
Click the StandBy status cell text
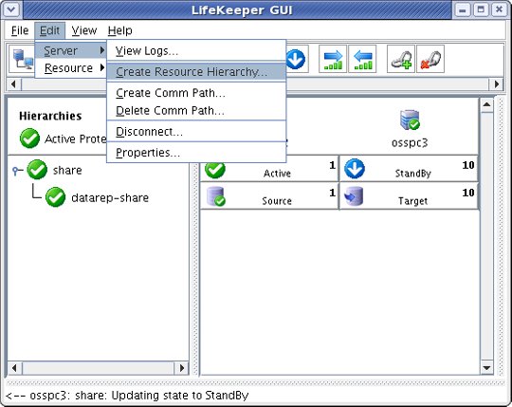pos(413,173)
